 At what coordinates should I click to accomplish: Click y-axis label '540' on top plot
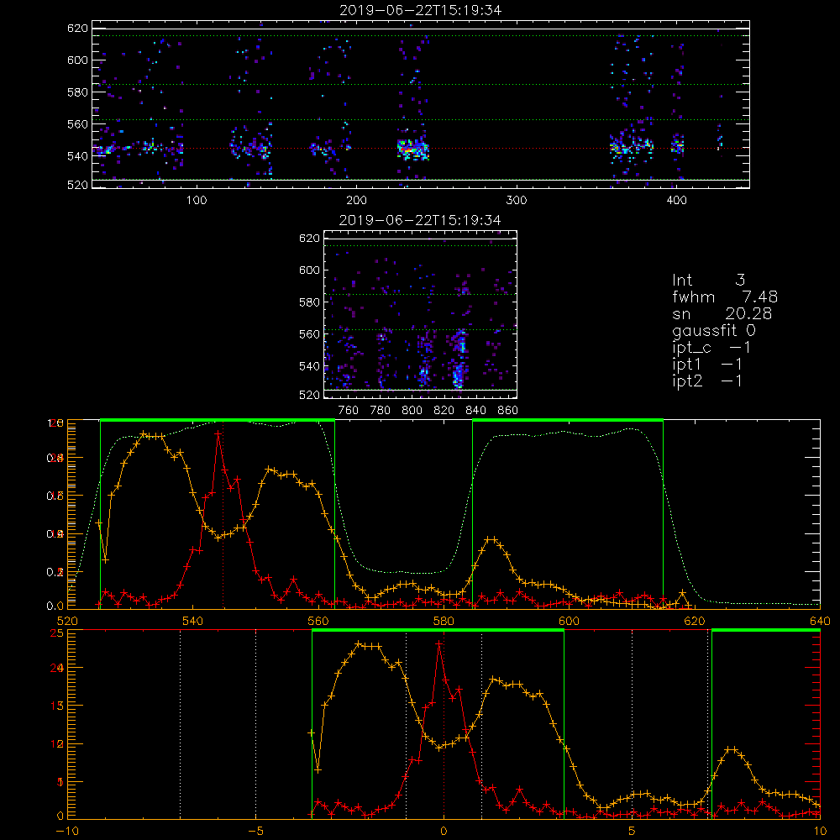(x=77, y=156)
